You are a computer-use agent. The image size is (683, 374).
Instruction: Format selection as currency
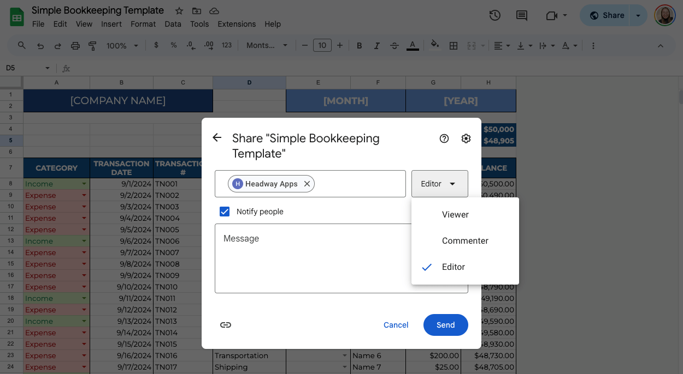point(156,45)
